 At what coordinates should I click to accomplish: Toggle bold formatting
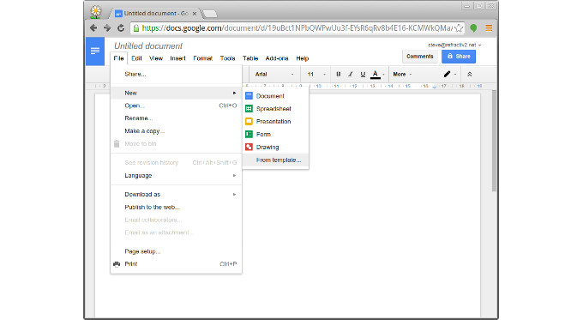tap(338, 74)
